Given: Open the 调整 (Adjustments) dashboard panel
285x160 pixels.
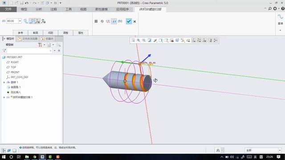Looking at the screenshot, I should click(x=65, y=33).
